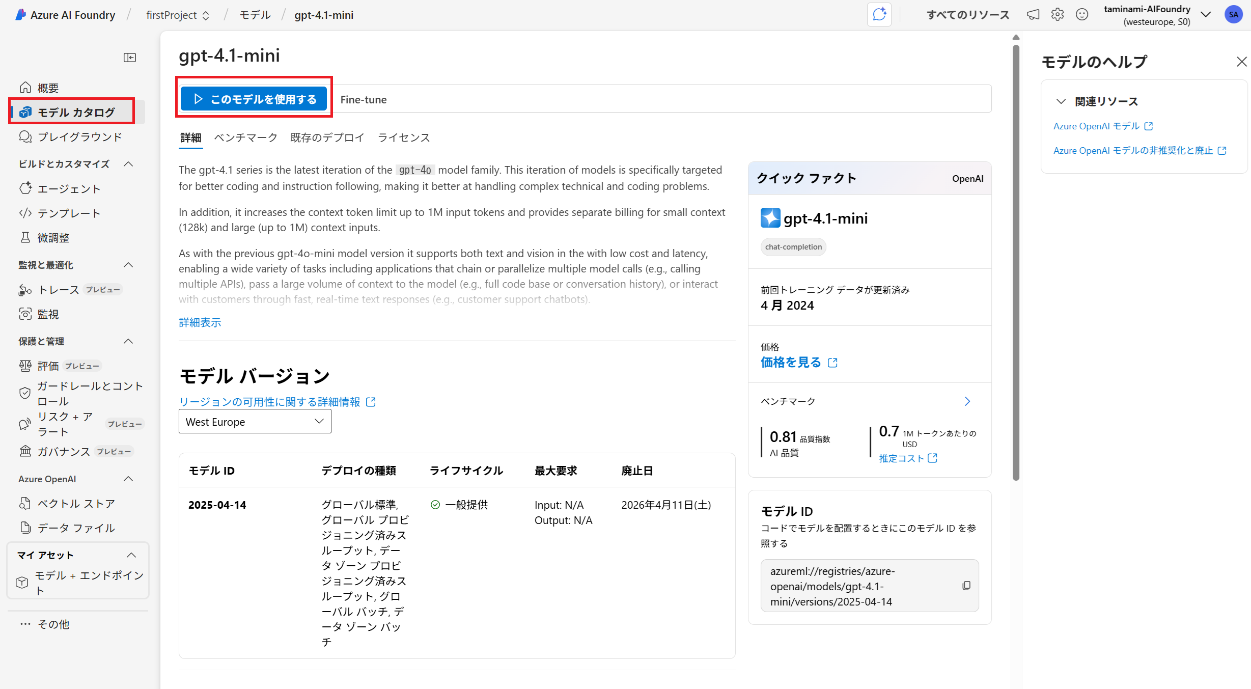1251x689 pixels.
Task: Collapse 関連リソース in help panel
Action: coord(1061,101)
